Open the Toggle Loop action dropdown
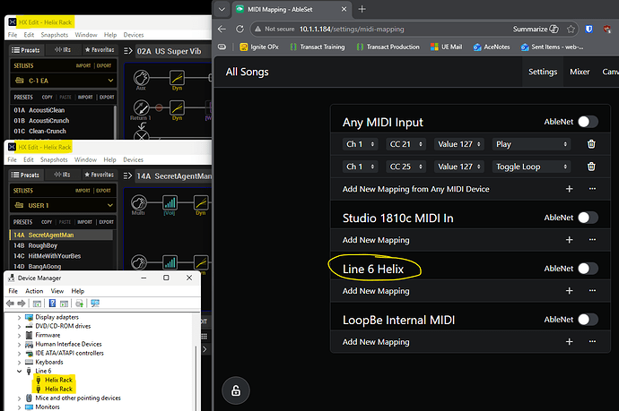 [531, 167]
